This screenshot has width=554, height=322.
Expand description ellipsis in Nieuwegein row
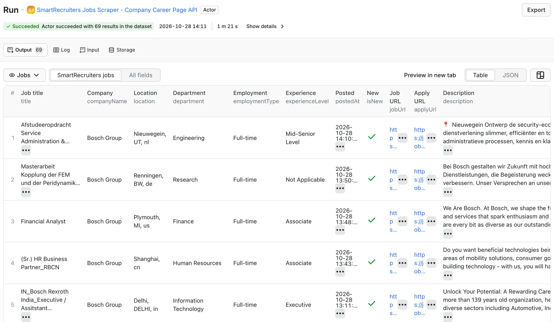tap(448, 150)
